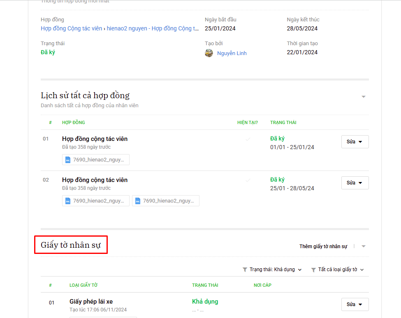Open the hienao2 nguyen contract link
Image resolution: width=401 pixels, height=318 pixels.
[x=153, y=28]
